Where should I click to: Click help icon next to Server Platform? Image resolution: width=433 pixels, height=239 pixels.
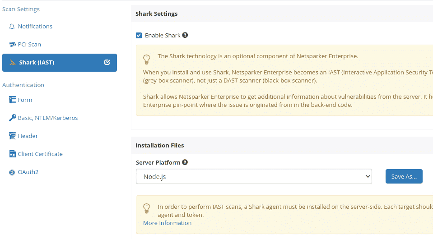pos(185,162)
